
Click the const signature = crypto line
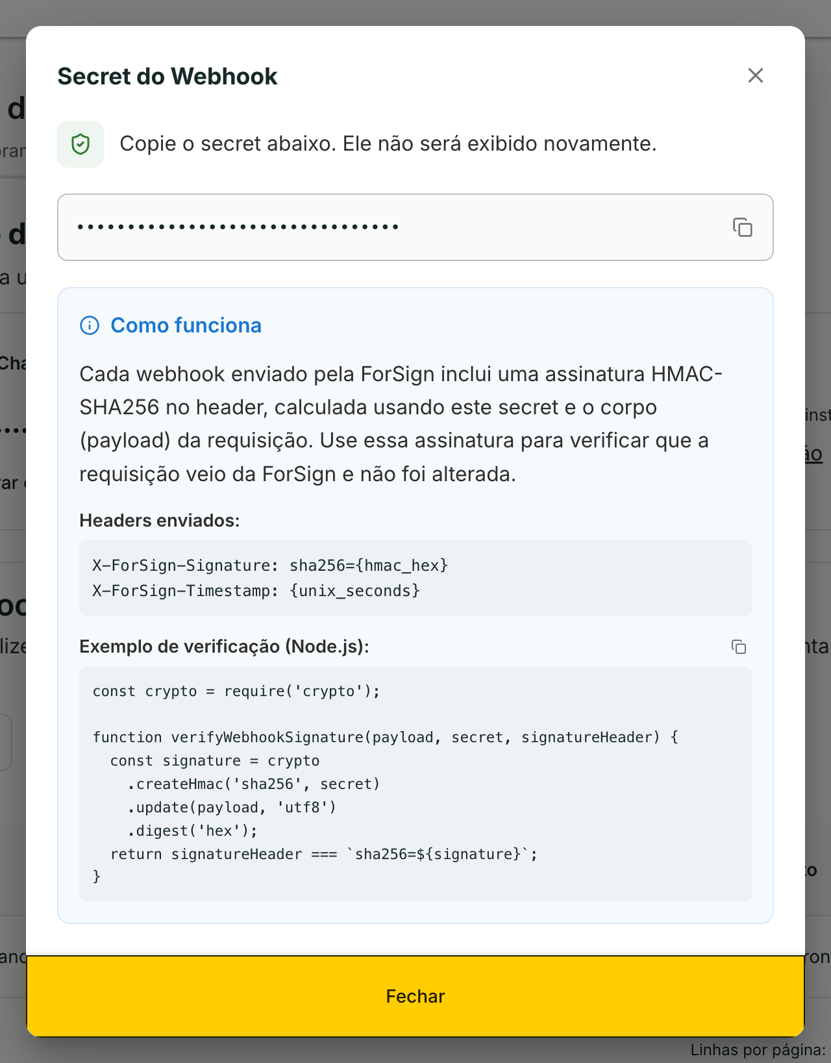click(215, 761)
